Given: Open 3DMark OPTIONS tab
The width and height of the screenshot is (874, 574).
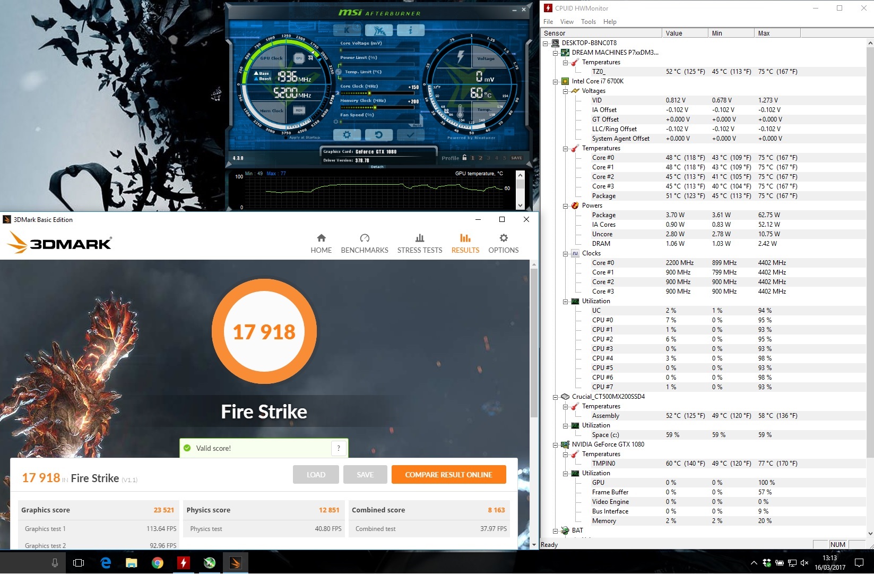Looking at the screenshot, I should click(x=504, y=244).
